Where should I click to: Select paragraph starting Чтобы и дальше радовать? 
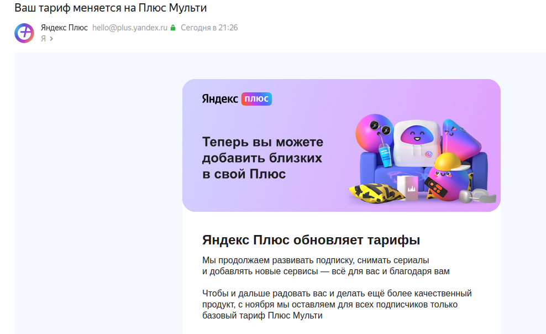tap(337, 304)
